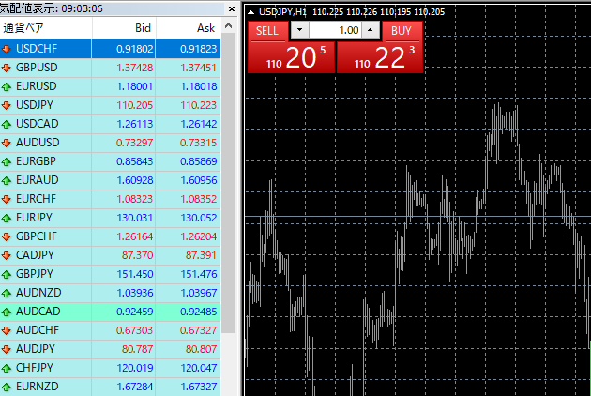Click the up arrow icon beside AUDCAD
The image size is (591, 396).
(8, 312)
